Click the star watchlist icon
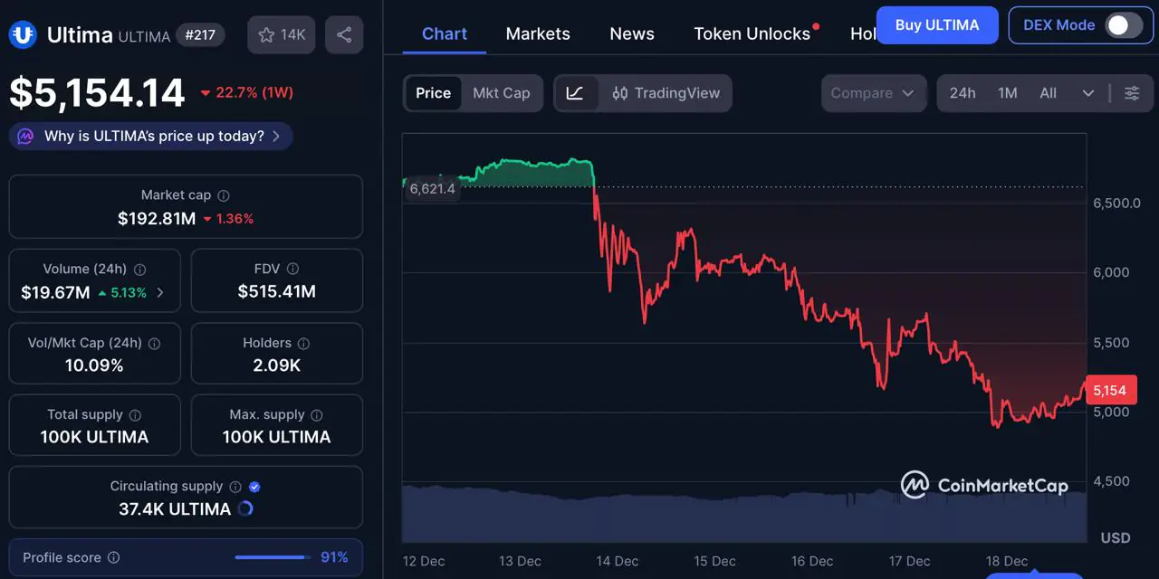 267,35
